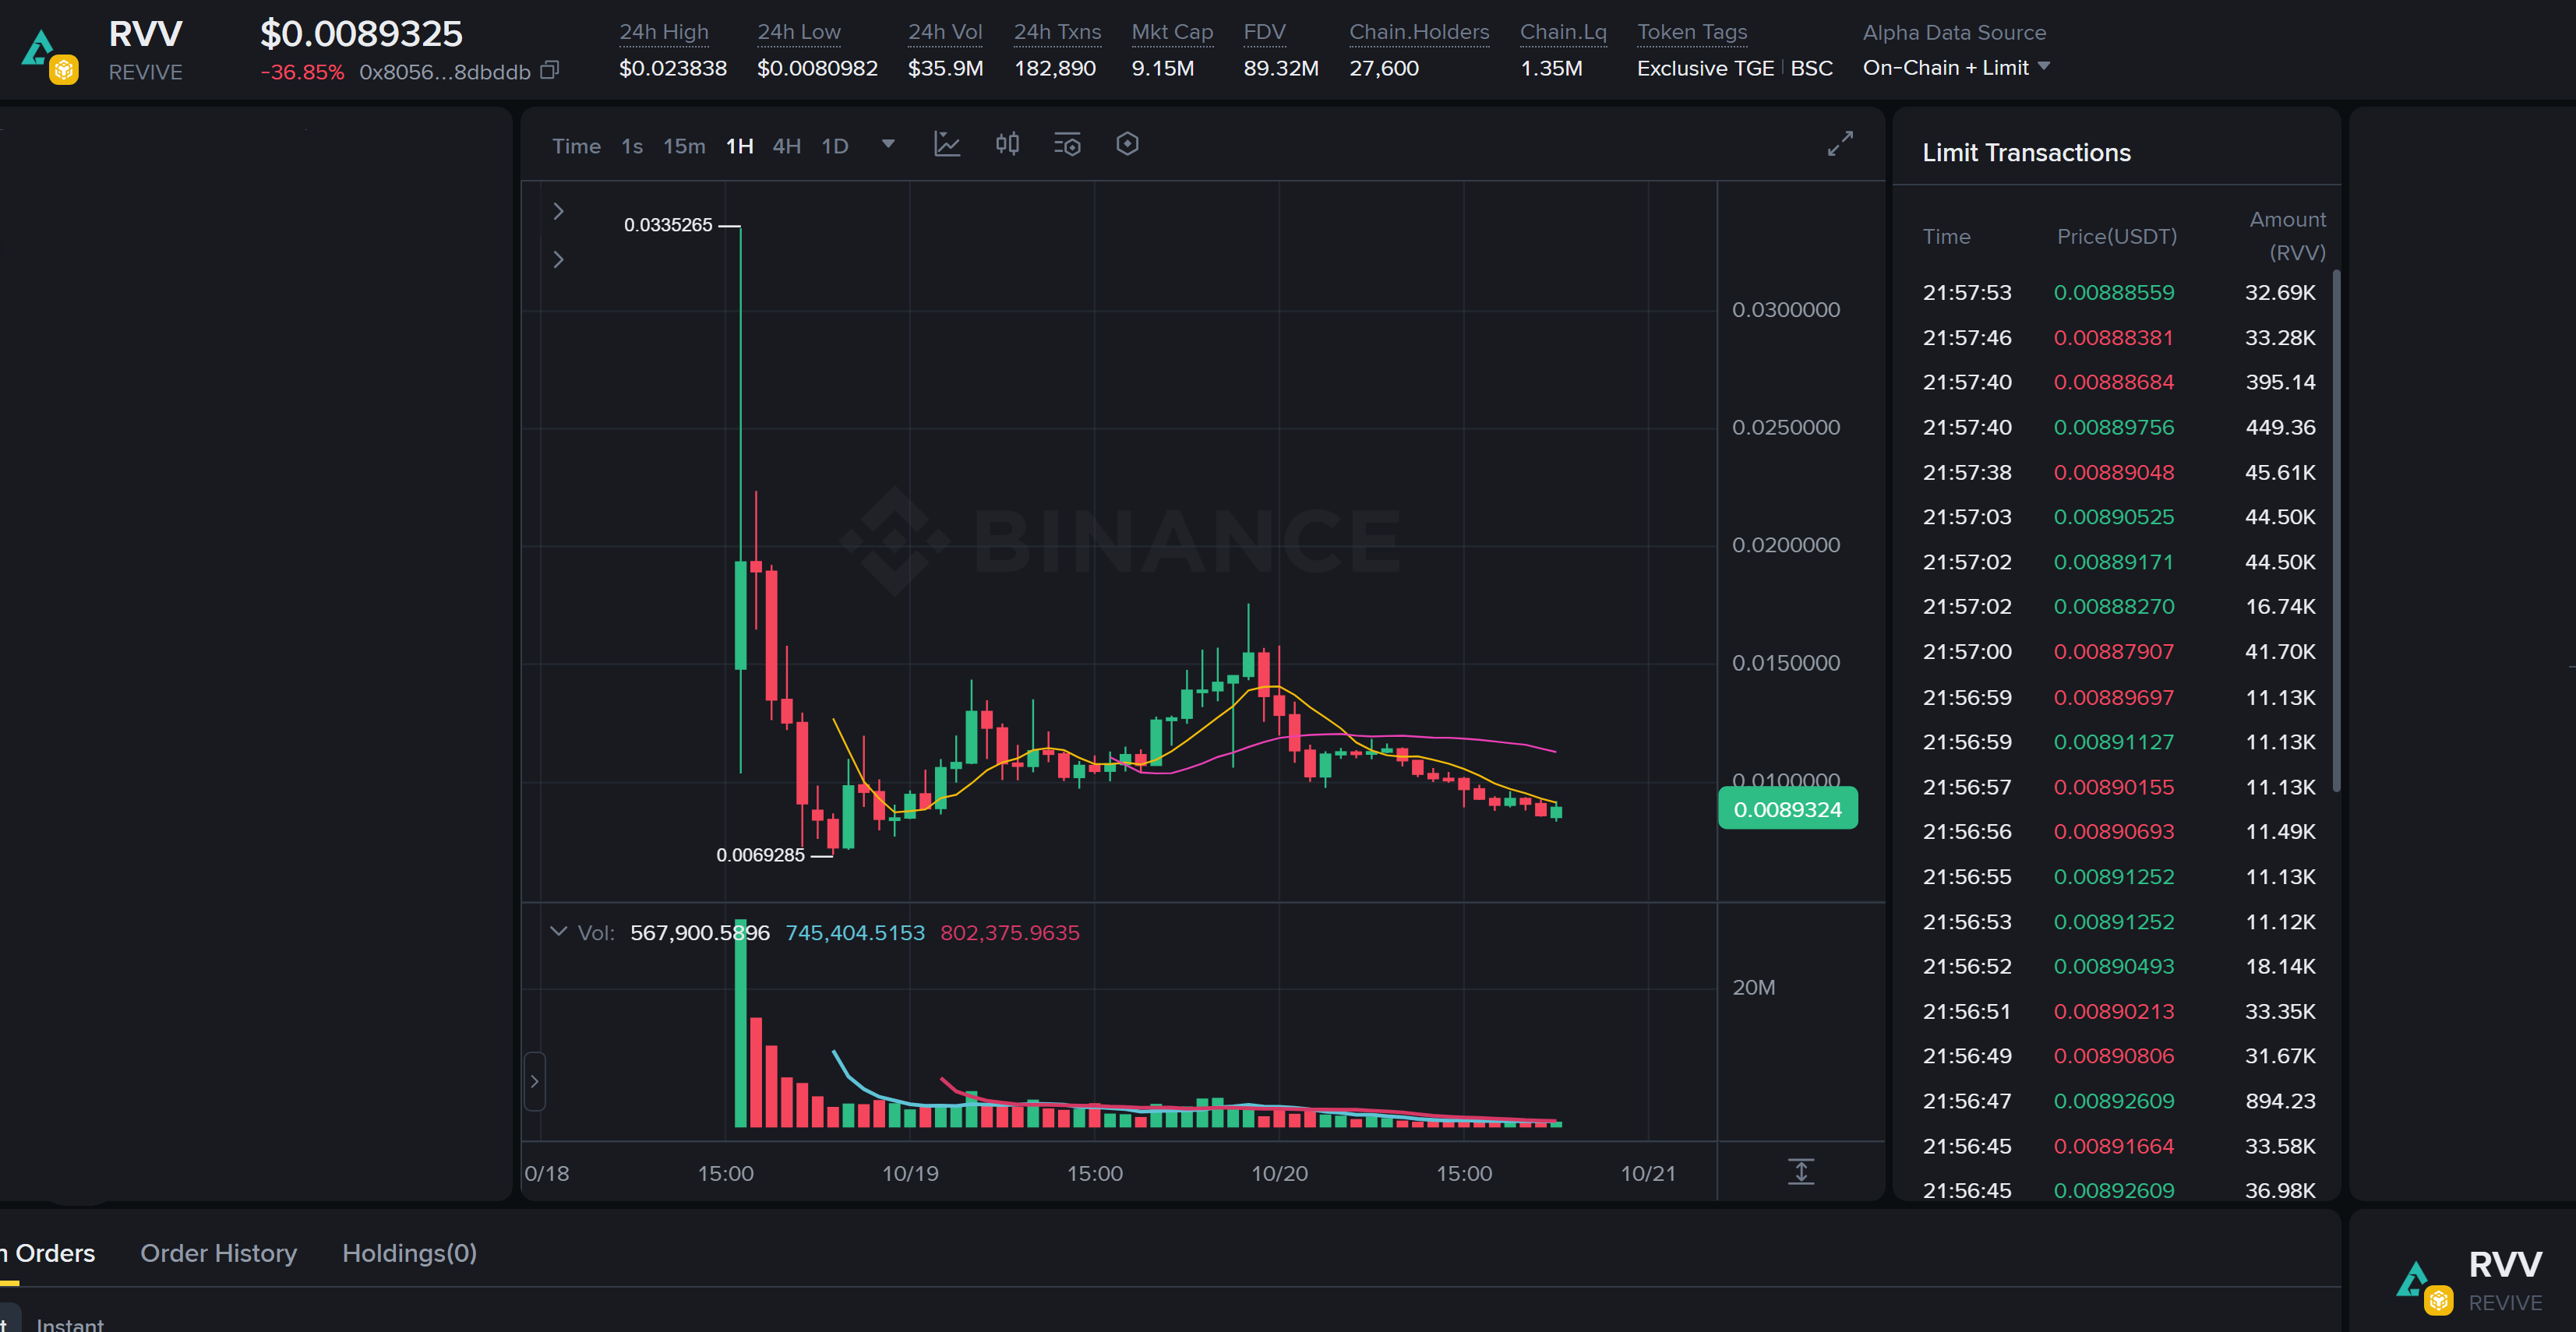Click the volume MA value 802,375.9635
2576x1332 pixels.
(1010, 933)
